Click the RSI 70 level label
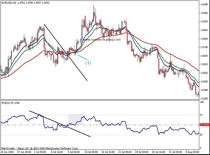The image size is (210, 155). point(201,115)
